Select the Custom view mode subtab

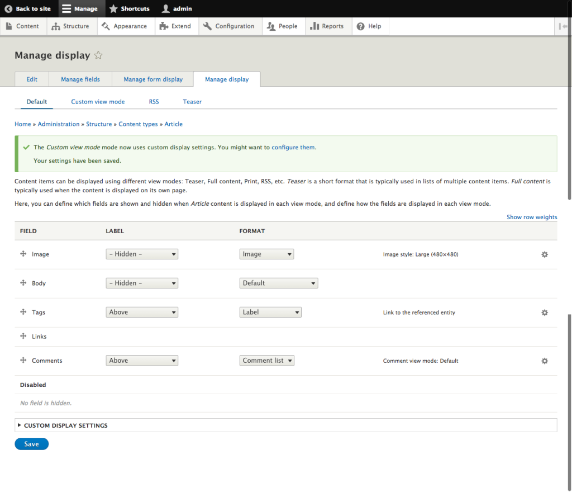[98, 102]
